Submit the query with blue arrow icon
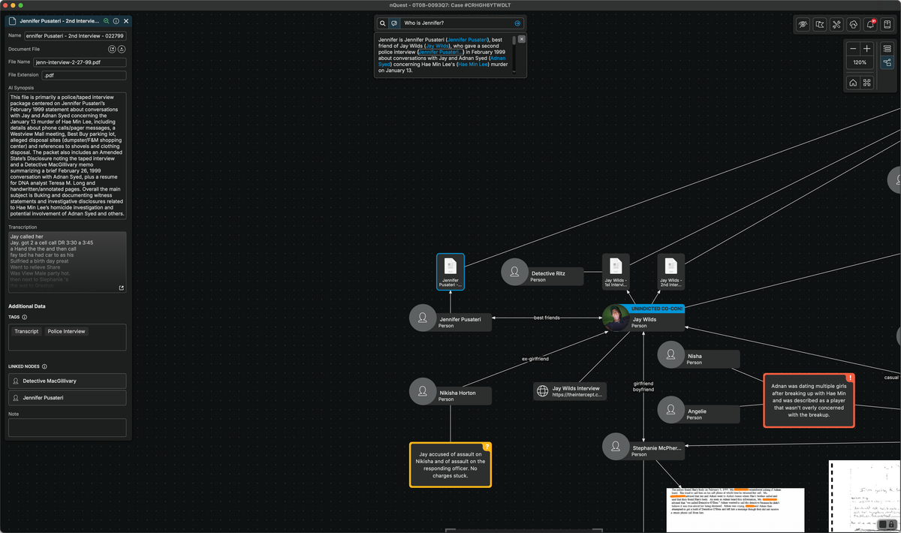 (x=517, y=23)
